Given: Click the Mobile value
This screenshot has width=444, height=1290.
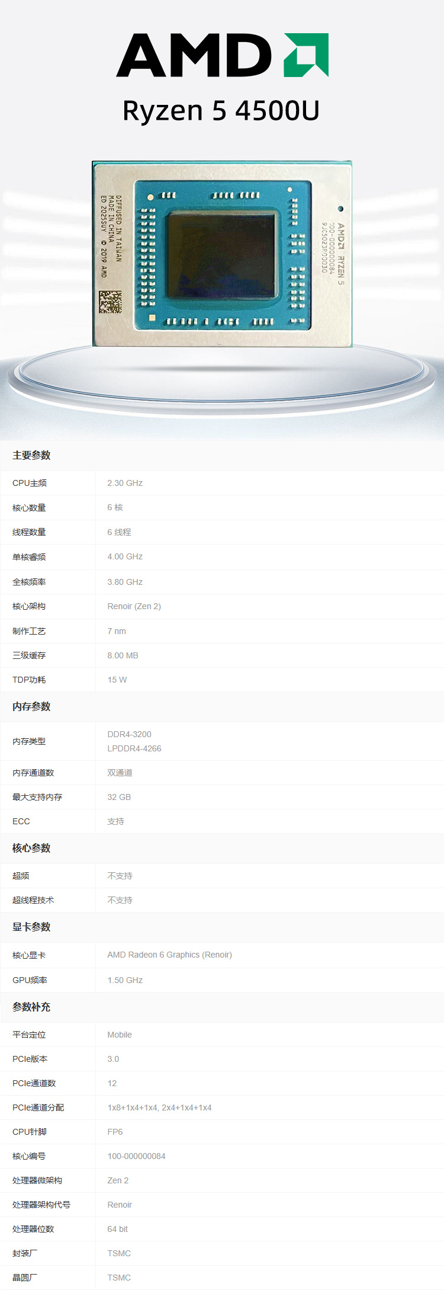Looking at the screenshot, I should click(120, 1035).
